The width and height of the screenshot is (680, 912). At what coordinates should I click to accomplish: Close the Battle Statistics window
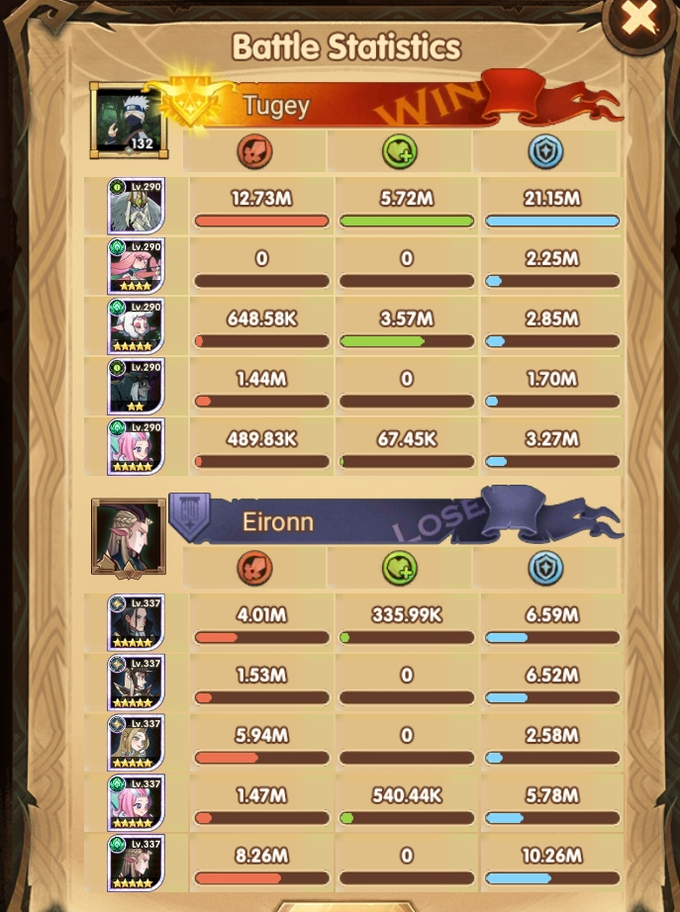click(639, 19)
